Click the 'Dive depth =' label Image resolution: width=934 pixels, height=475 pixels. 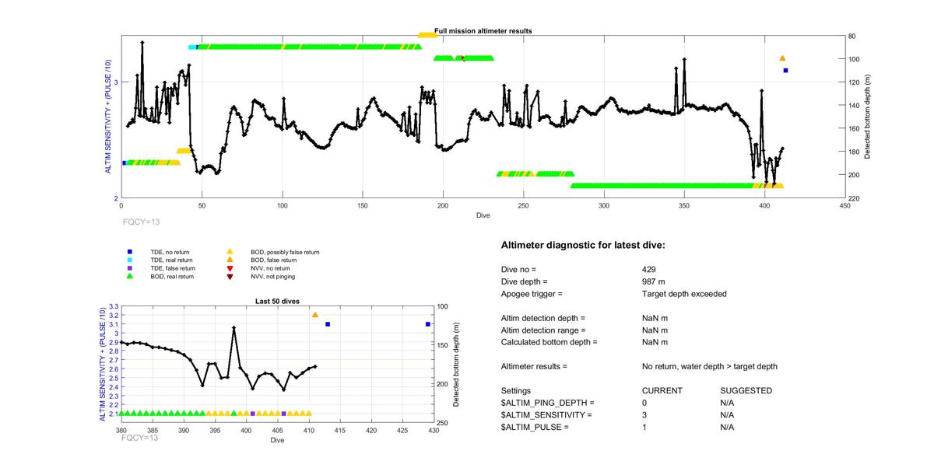click(x=525, y=281)
